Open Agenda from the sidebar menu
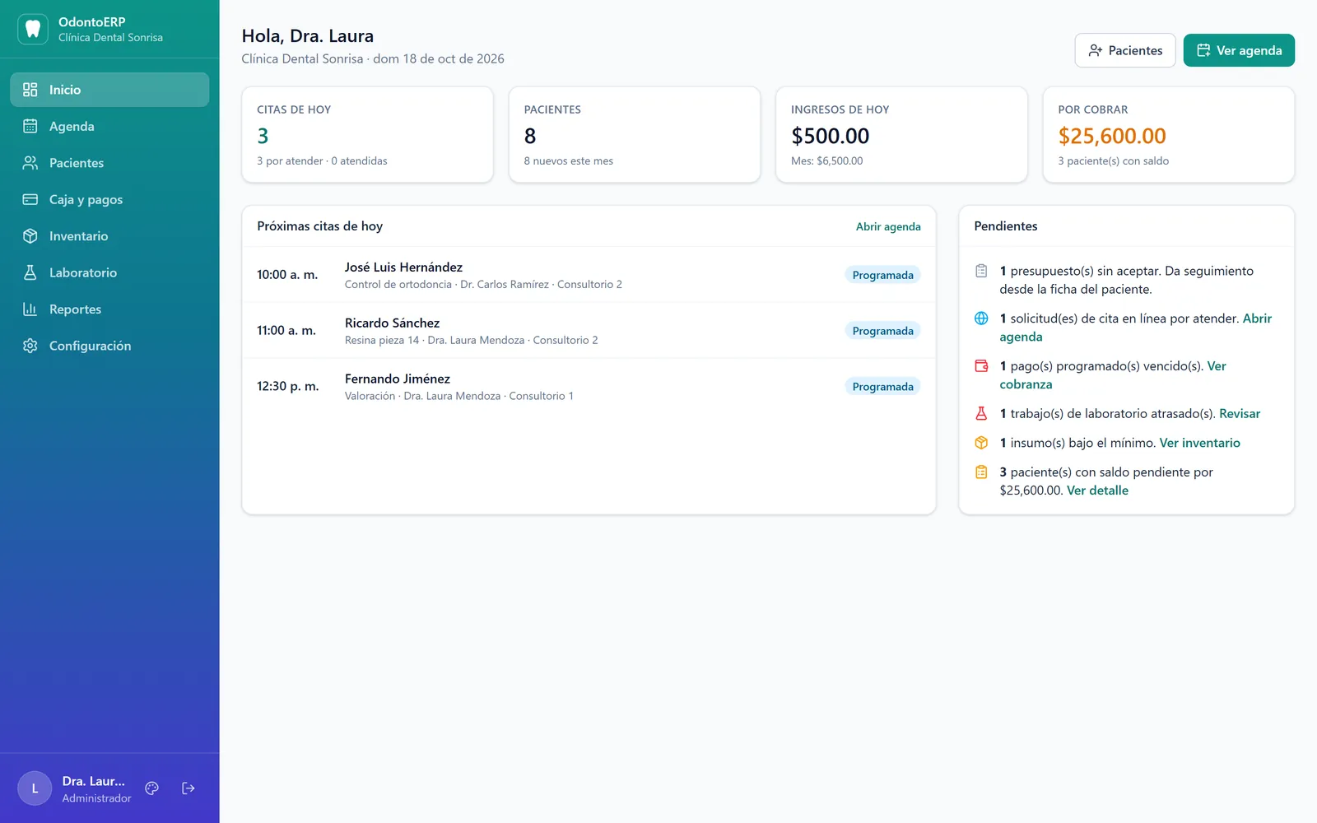The height and width of the screenshot is (823, 1317). coord(109,126)
